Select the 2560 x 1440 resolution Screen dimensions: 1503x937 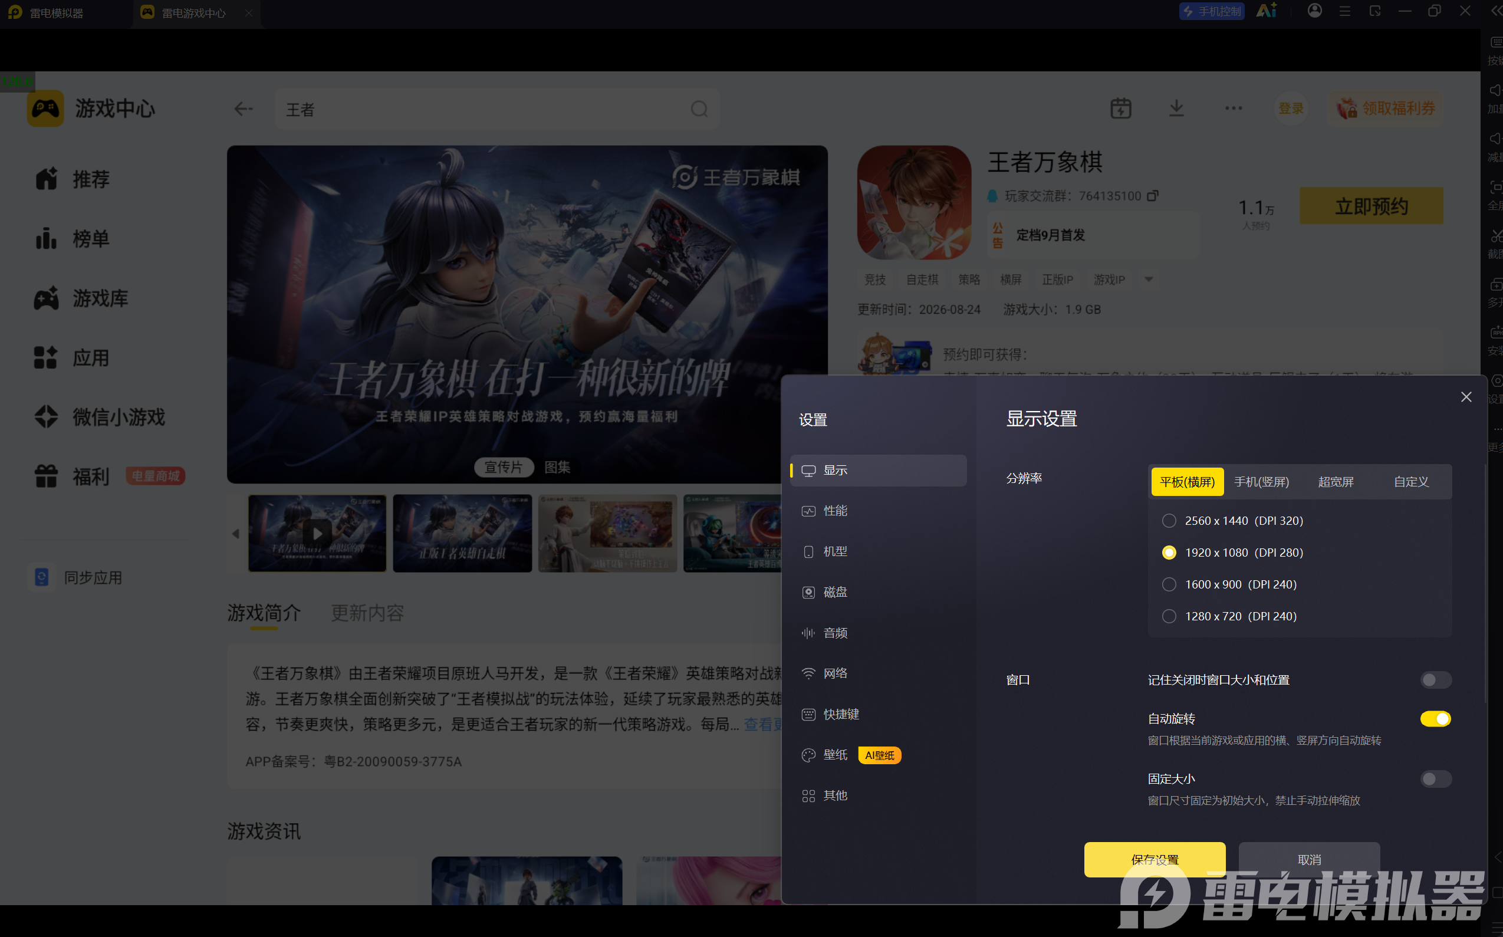click(1169, 521)
